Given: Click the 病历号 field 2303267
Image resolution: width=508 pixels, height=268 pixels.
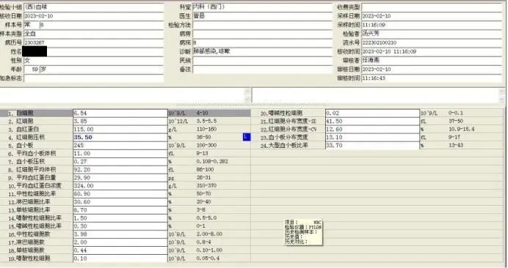Looking at the screenshot, I should click(x=94, y=42).
